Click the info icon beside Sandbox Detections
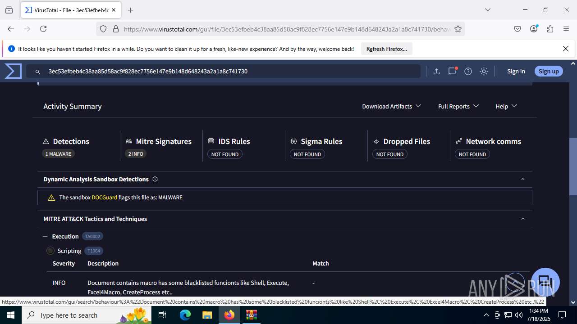577x324 pixels. [155, 179]
